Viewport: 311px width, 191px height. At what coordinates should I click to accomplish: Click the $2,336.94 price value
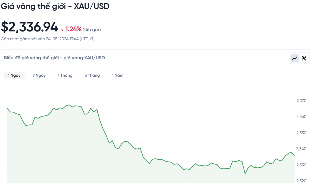tap(30, 27)
